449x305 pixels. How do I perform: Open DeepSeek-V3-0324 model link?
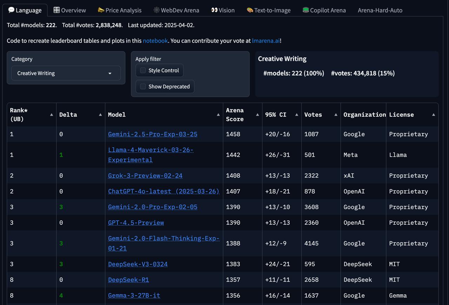pos(138,264)
